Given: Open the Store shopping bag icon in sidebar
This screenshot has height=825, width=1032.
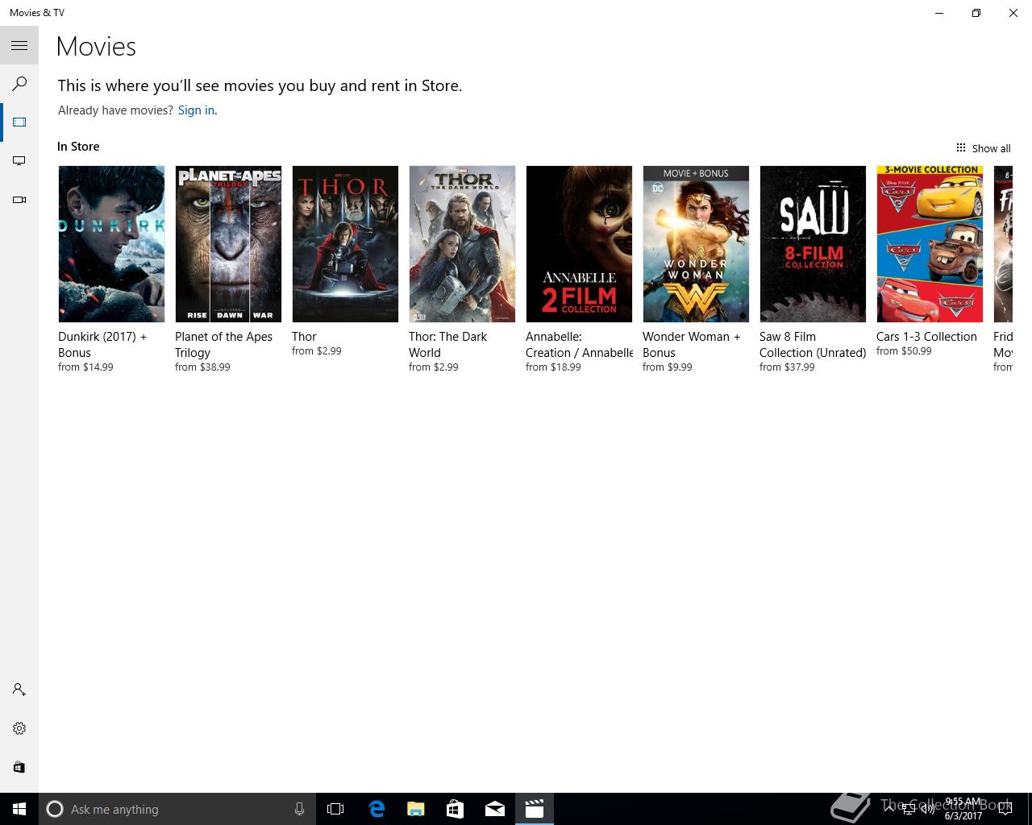Looking at the screenshot, I should [x=19, y=767].
